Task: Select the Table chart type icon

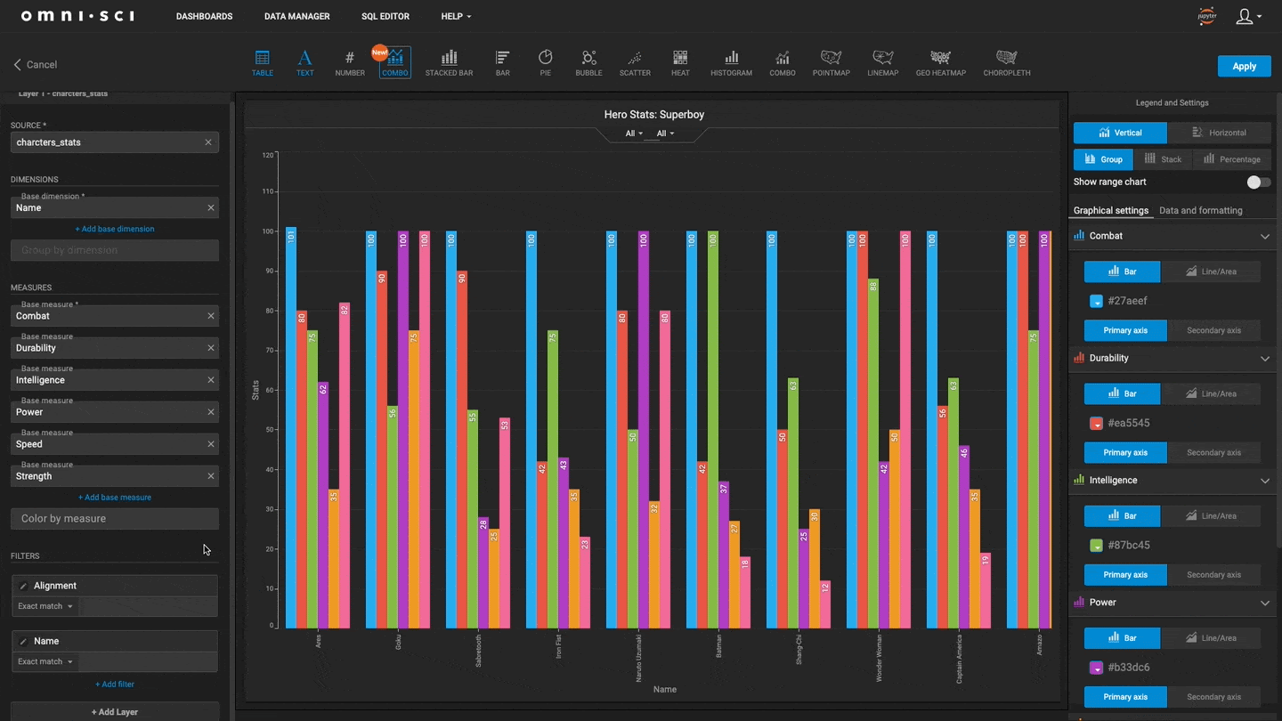Action: (262, 62)
